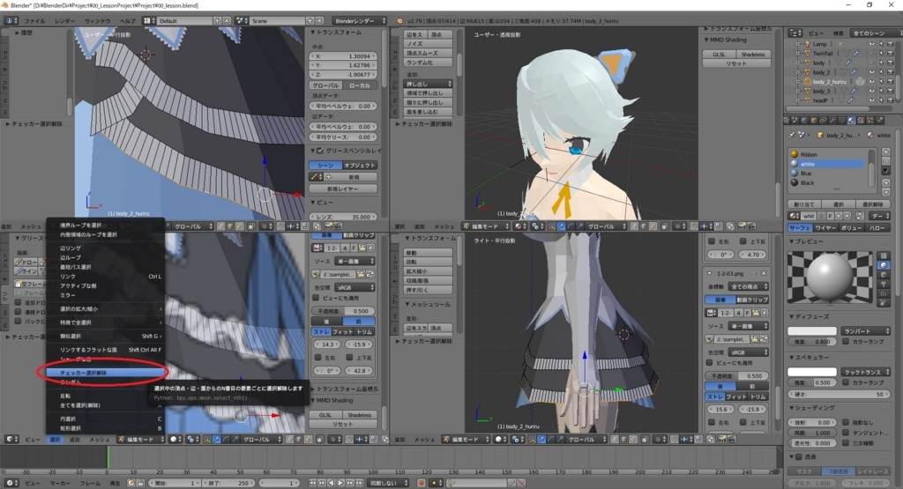Open the Particles properties tab icon
The image size is (903, 489).
[870, 120]
